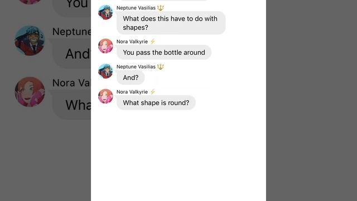
Task: Select "What shape is round?" message bubble
Action: [x=156, y=103]
